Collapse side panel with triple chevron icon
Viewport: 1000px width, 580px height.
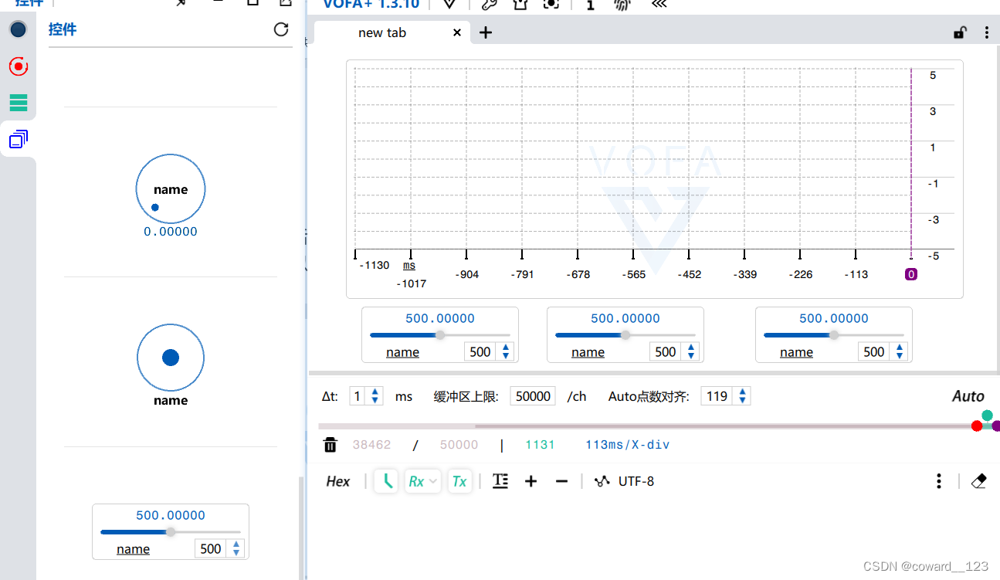(659, 4)
